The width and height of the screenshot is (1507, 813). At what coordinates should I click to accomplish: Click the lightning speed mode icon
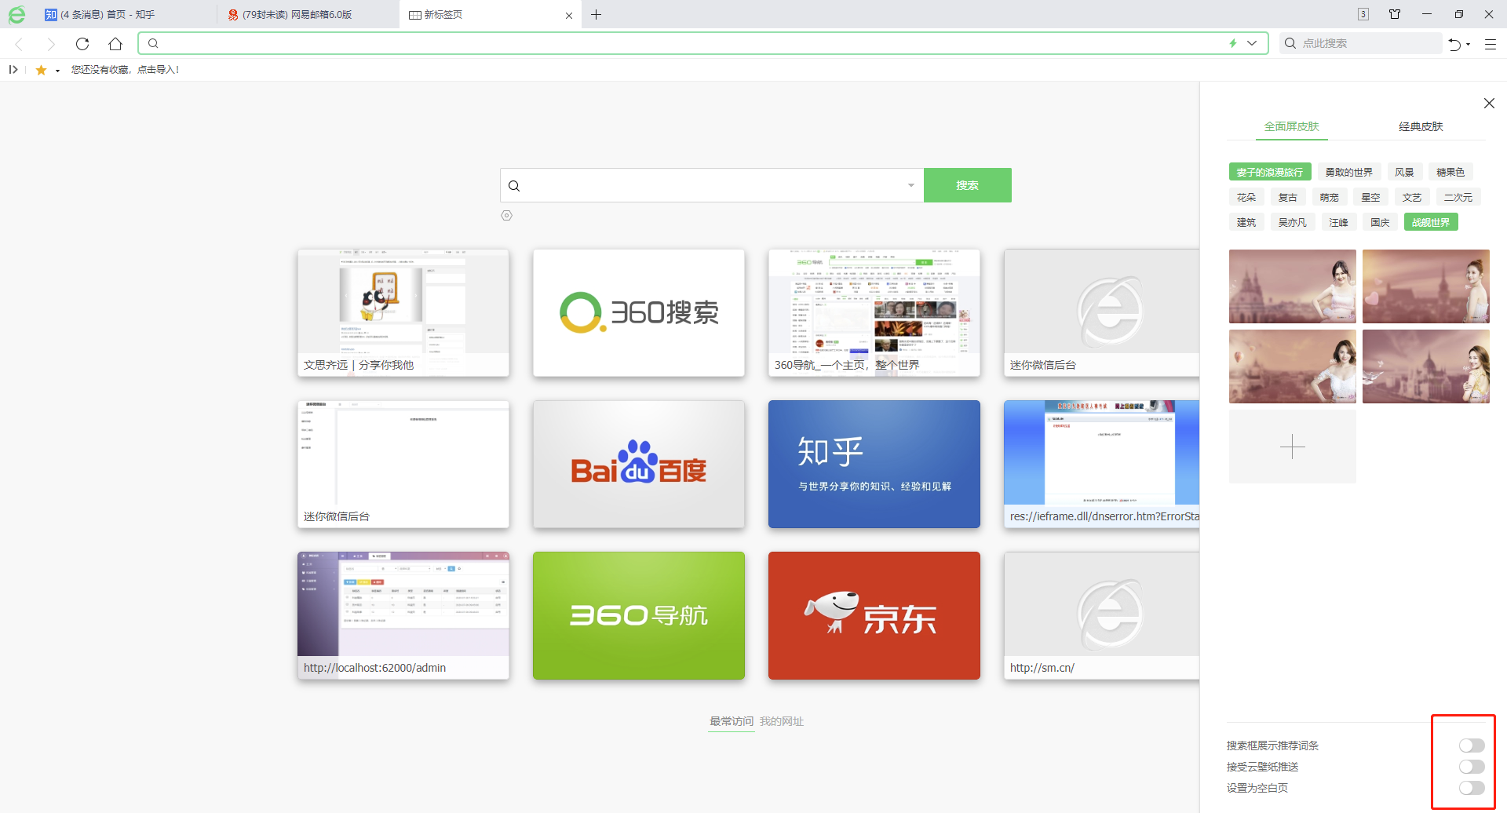[x=1233, y=43]
